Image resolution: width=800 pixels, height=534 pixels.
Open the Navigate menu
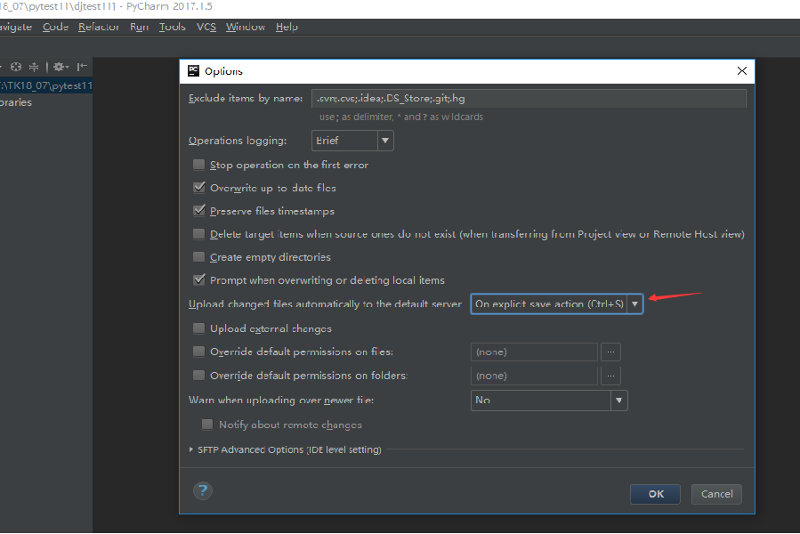click(16, 27)
